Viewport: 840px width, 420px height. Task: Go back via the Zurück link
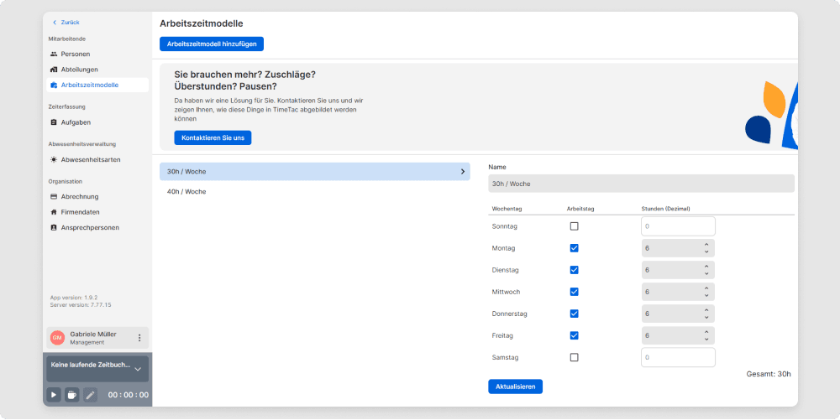click(66, 23)
